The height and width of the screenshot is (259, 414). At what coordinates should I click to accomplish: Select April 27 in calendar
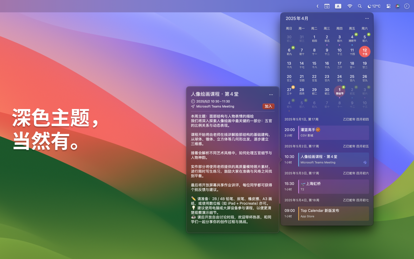289,91
